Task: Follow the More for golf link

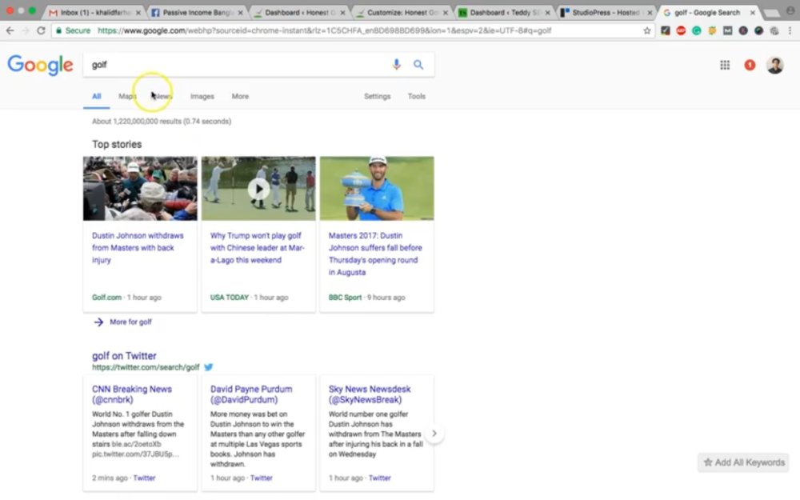Action: 130,322
